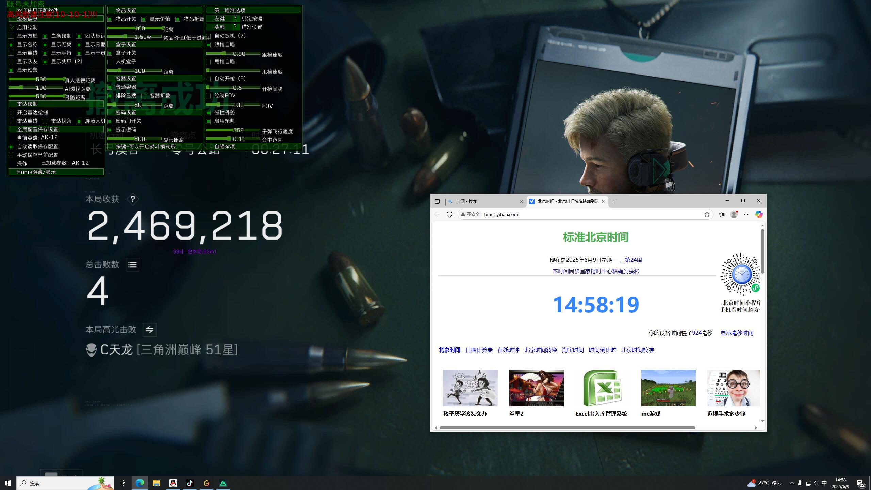Enable 开启雷达绘制 in the radar section
The image size is (871, 490).
click(11, 112)
